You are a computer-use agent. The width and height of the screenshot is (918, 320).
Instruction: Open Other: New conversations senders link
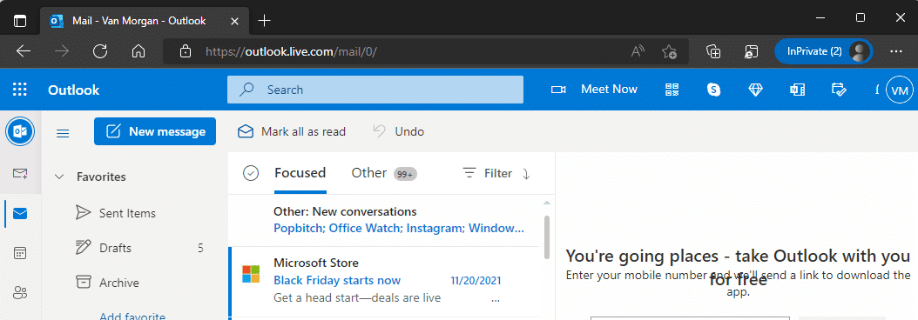click(399, 228)
